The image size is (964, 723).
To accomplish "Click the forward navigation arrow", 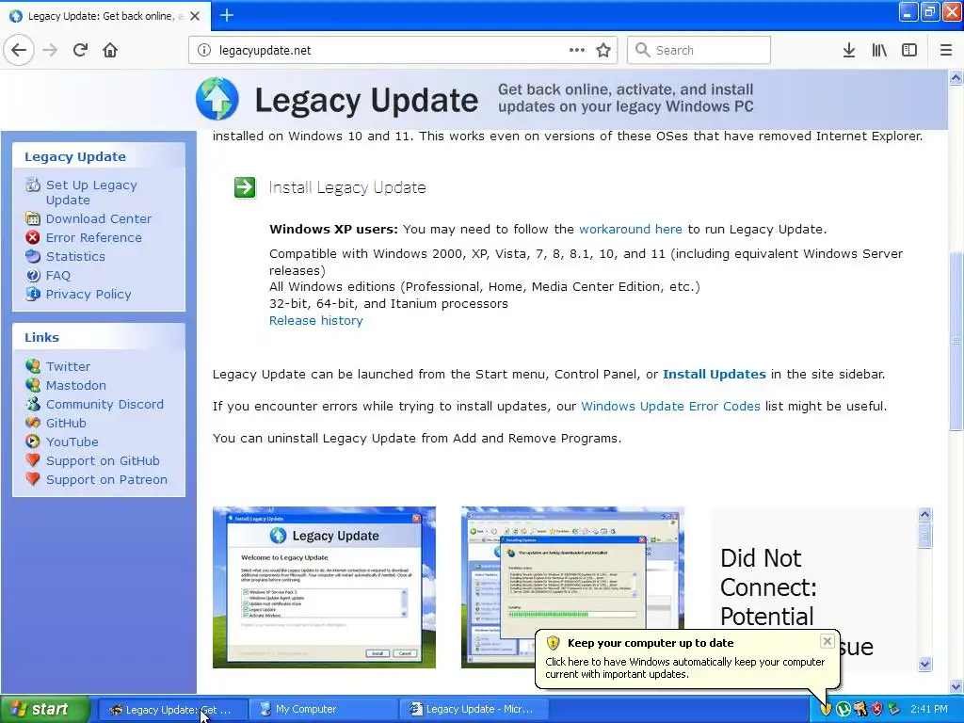I will pyautogui.click(x=50, y=50).
